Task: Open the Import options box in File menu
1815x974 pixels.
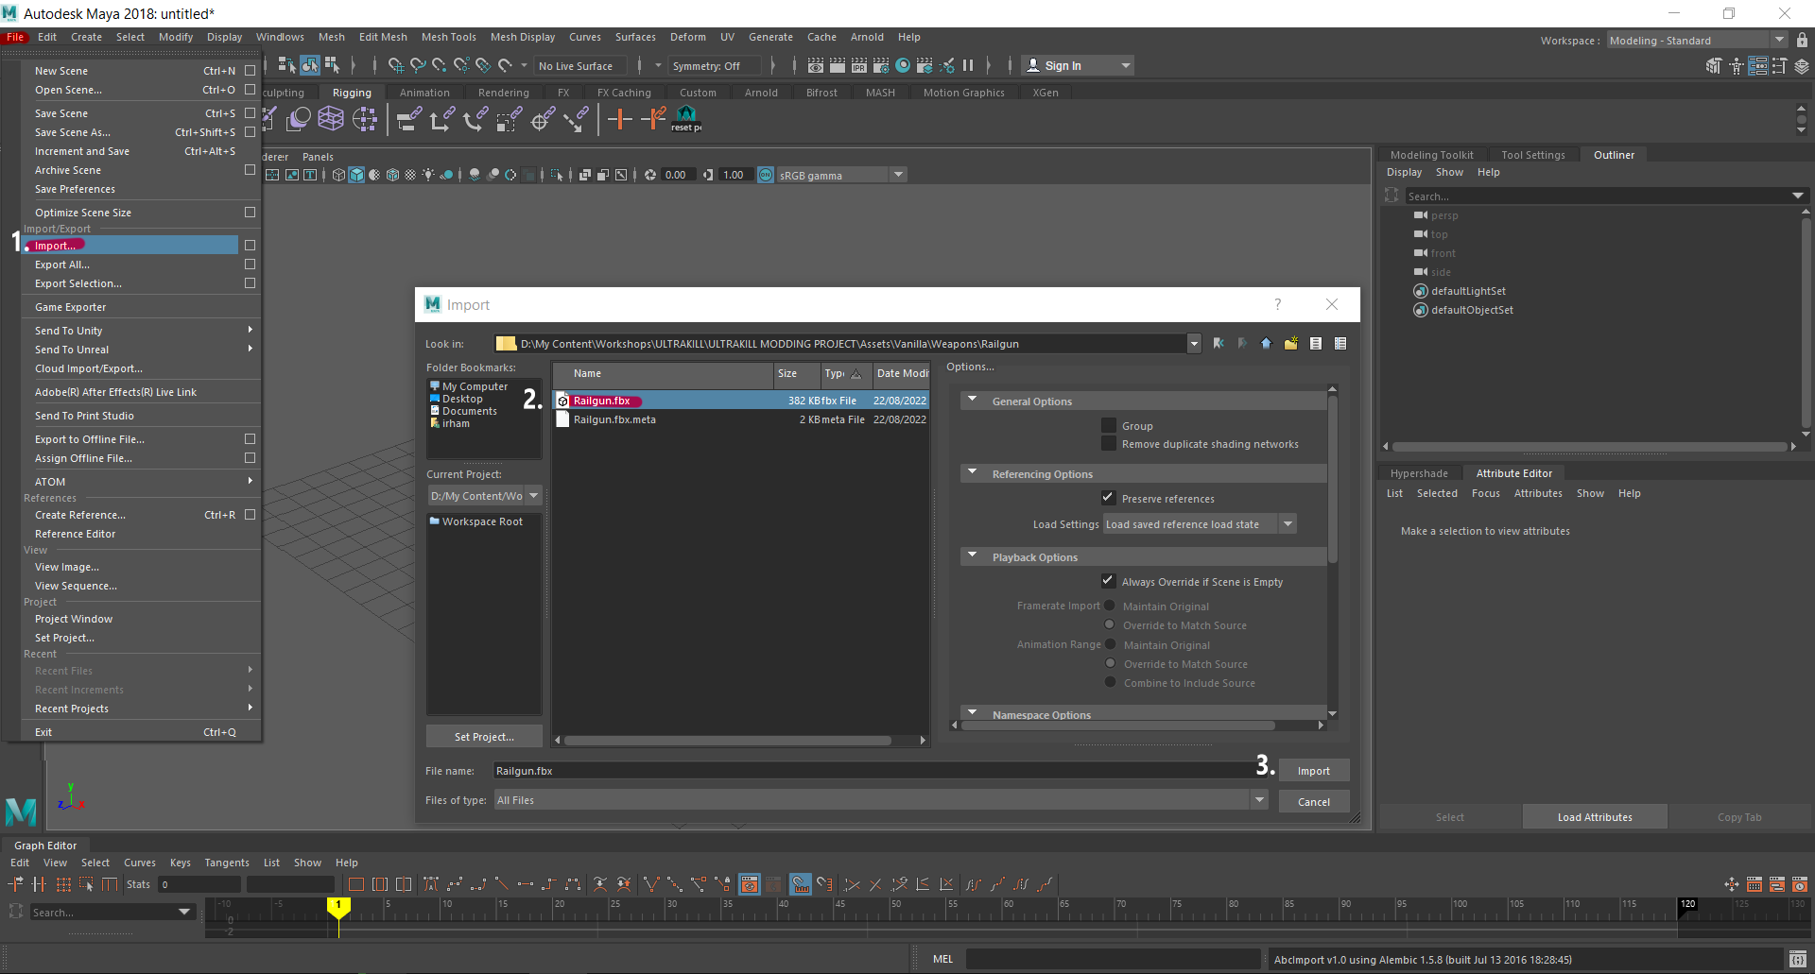Action: [250, 246]
